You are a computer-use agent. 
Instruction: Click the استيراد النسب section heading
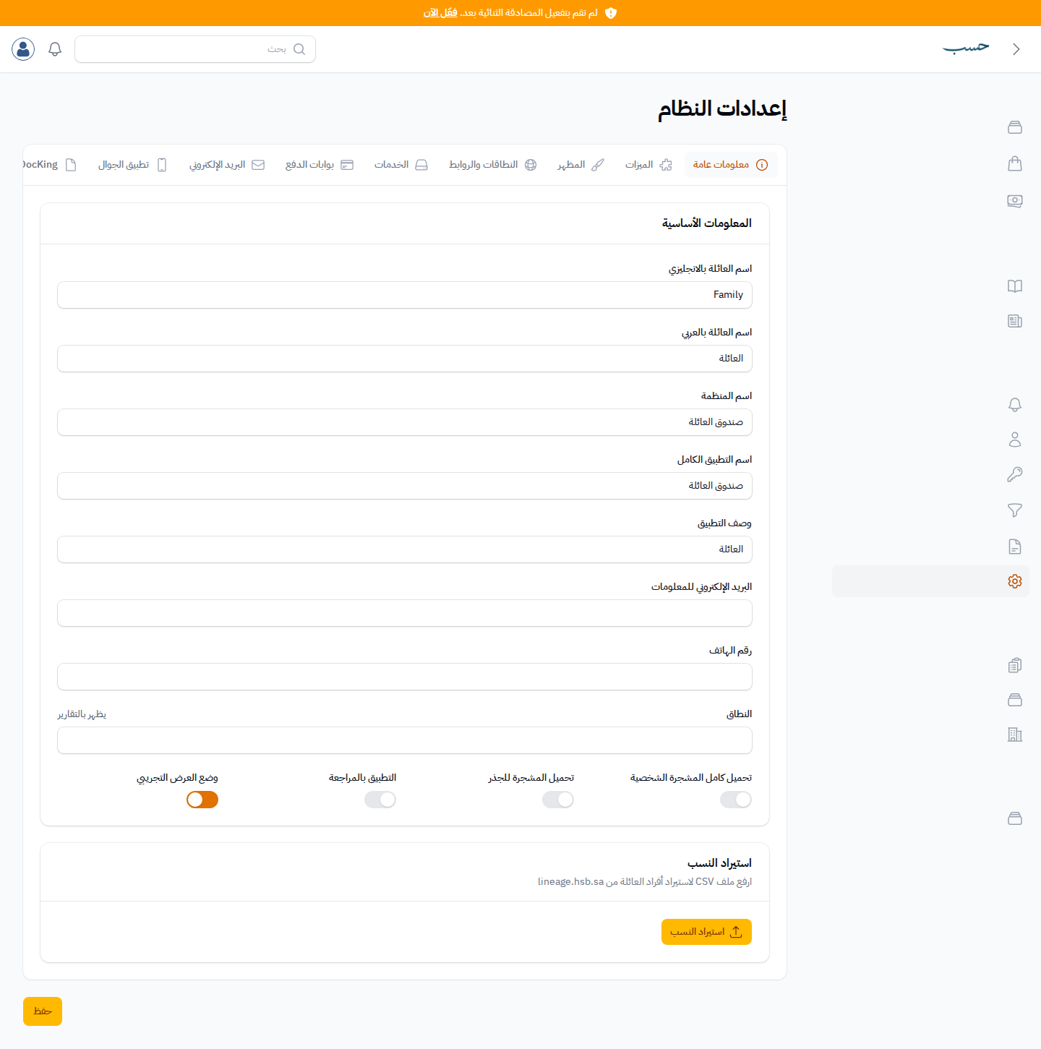719,863
